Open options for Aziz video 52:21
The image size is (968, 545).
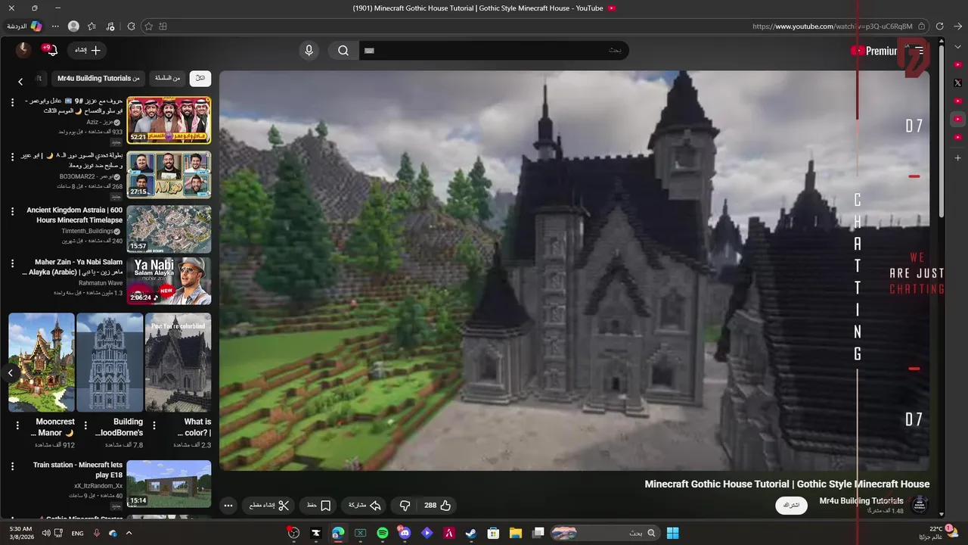(12, 101)
